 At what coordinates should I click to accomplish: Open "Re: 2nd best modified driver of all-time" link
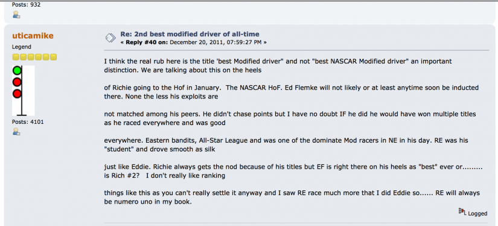coord(190,34)
